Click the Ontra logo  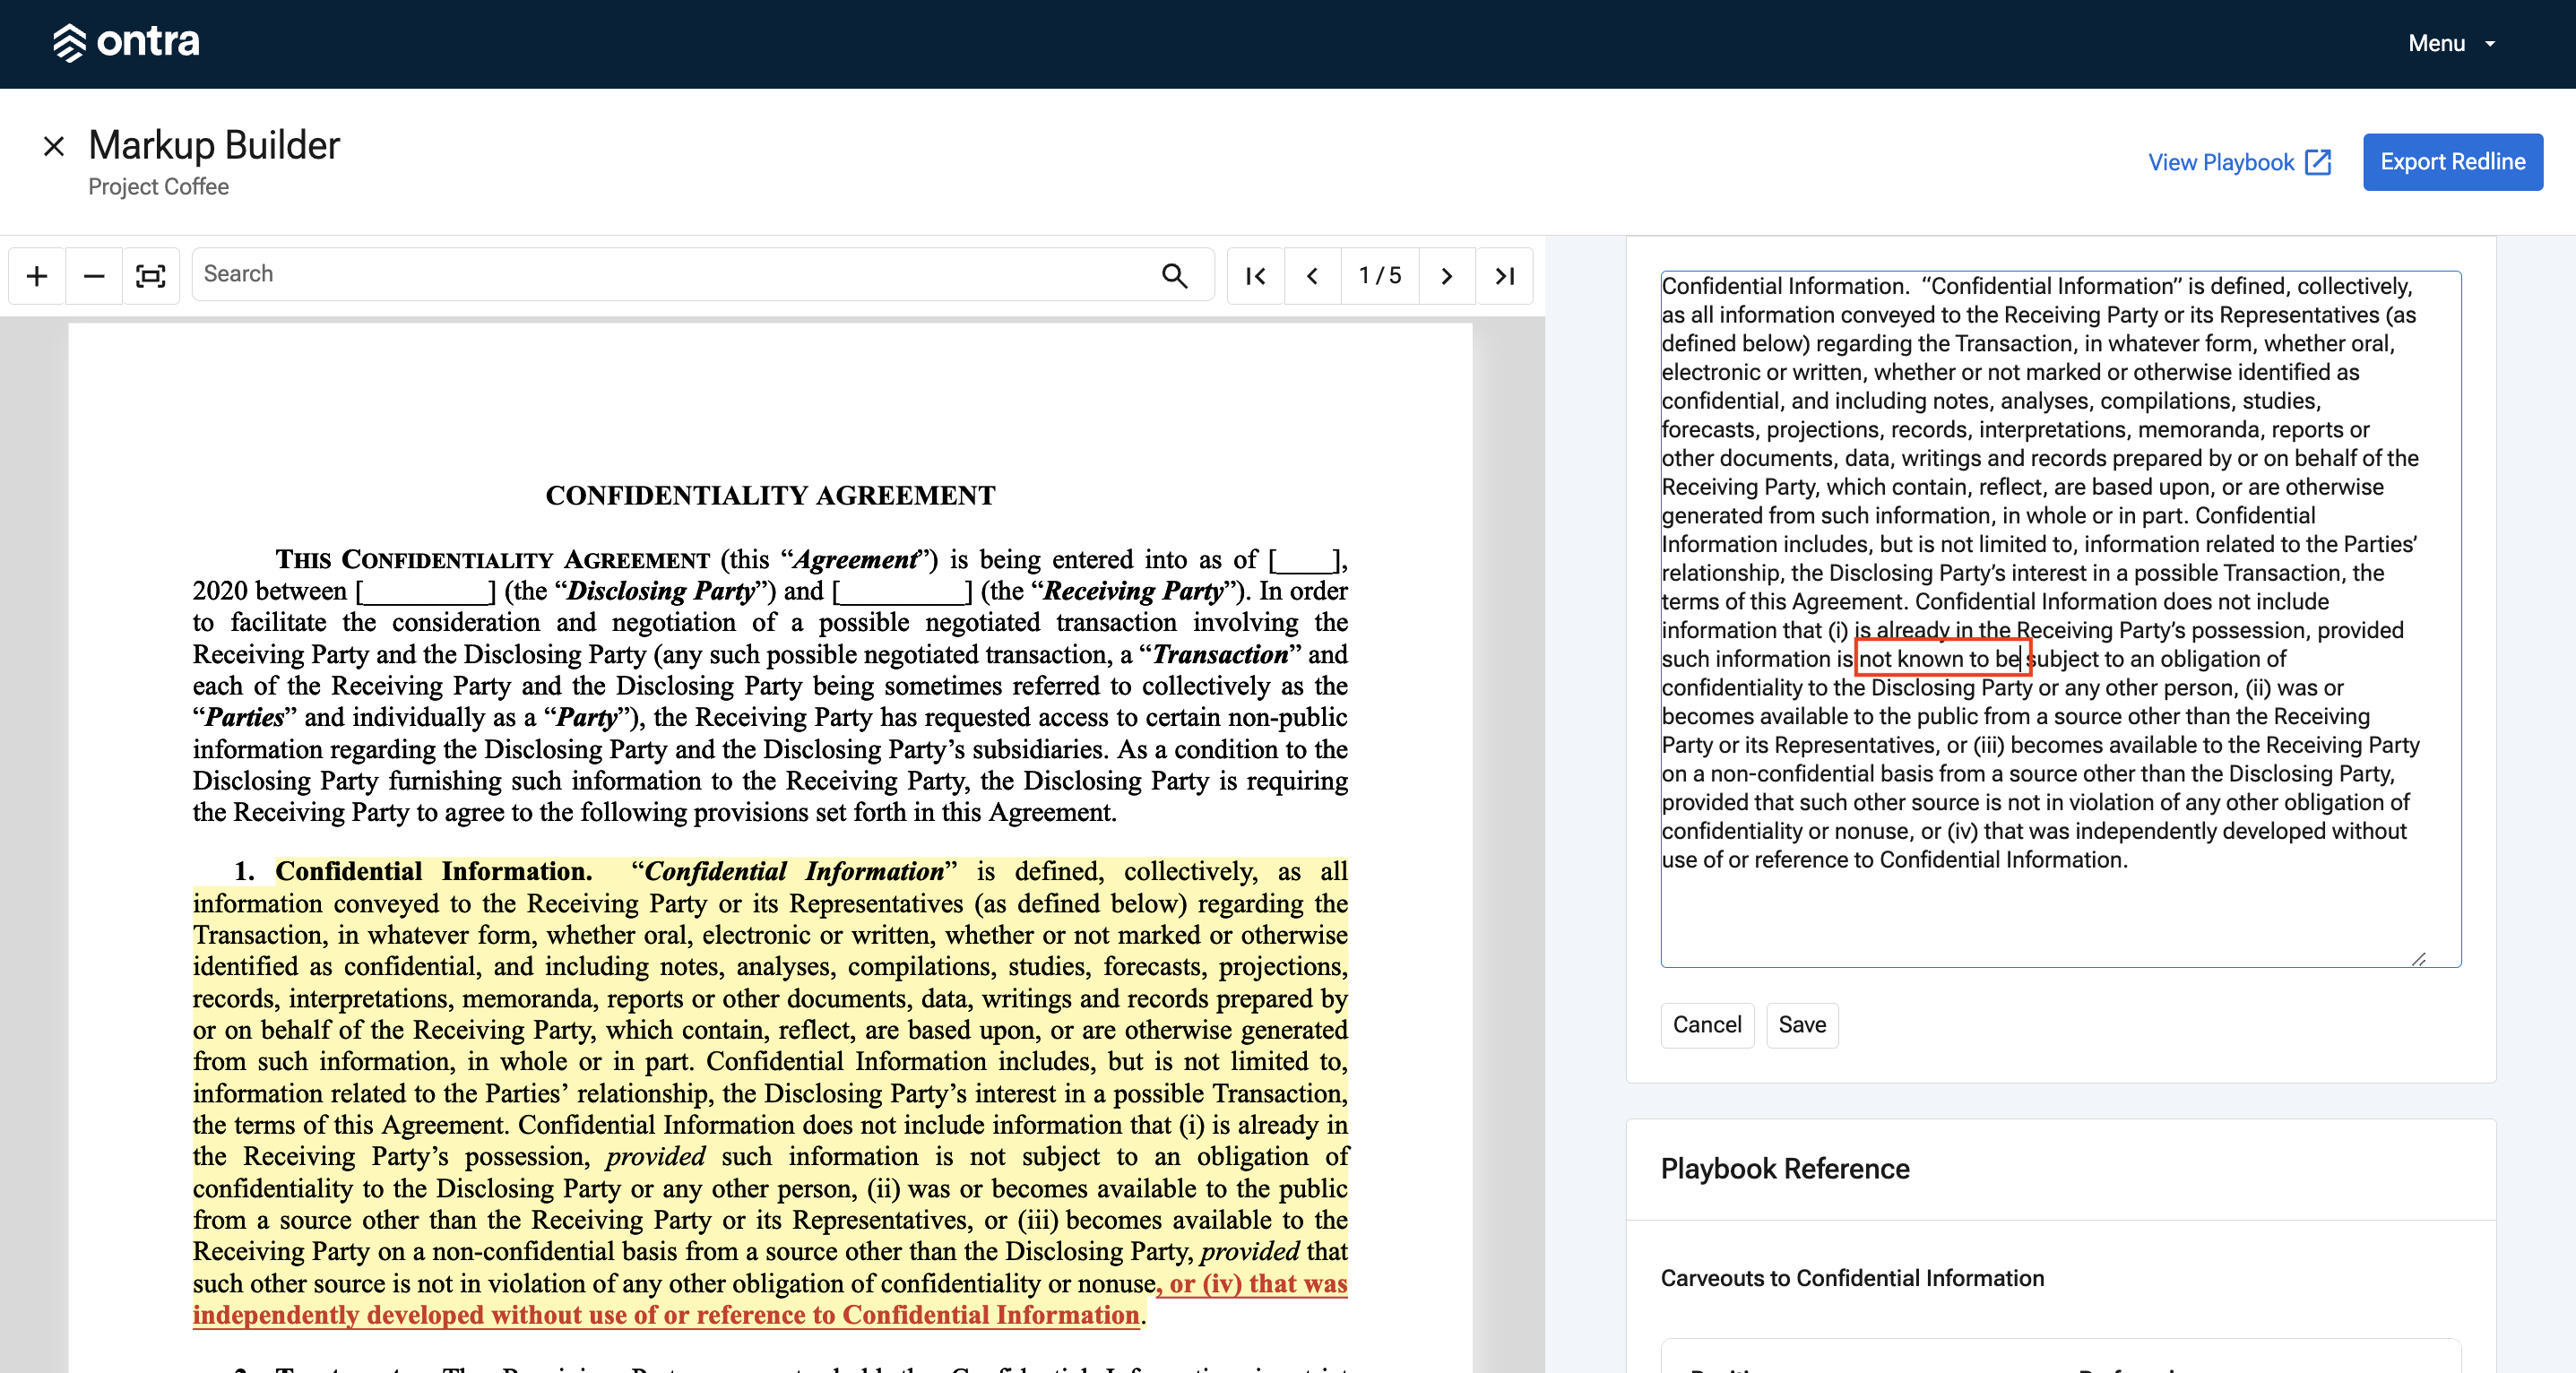[126, 42]
